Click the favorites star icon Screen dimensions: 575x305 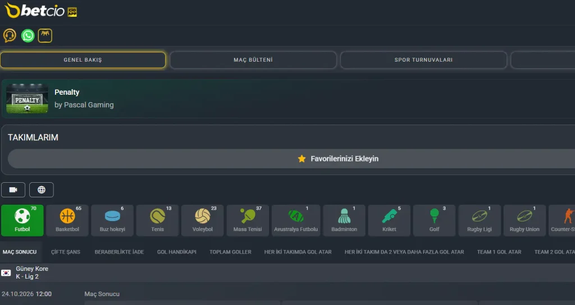click(x=302, y=159)
